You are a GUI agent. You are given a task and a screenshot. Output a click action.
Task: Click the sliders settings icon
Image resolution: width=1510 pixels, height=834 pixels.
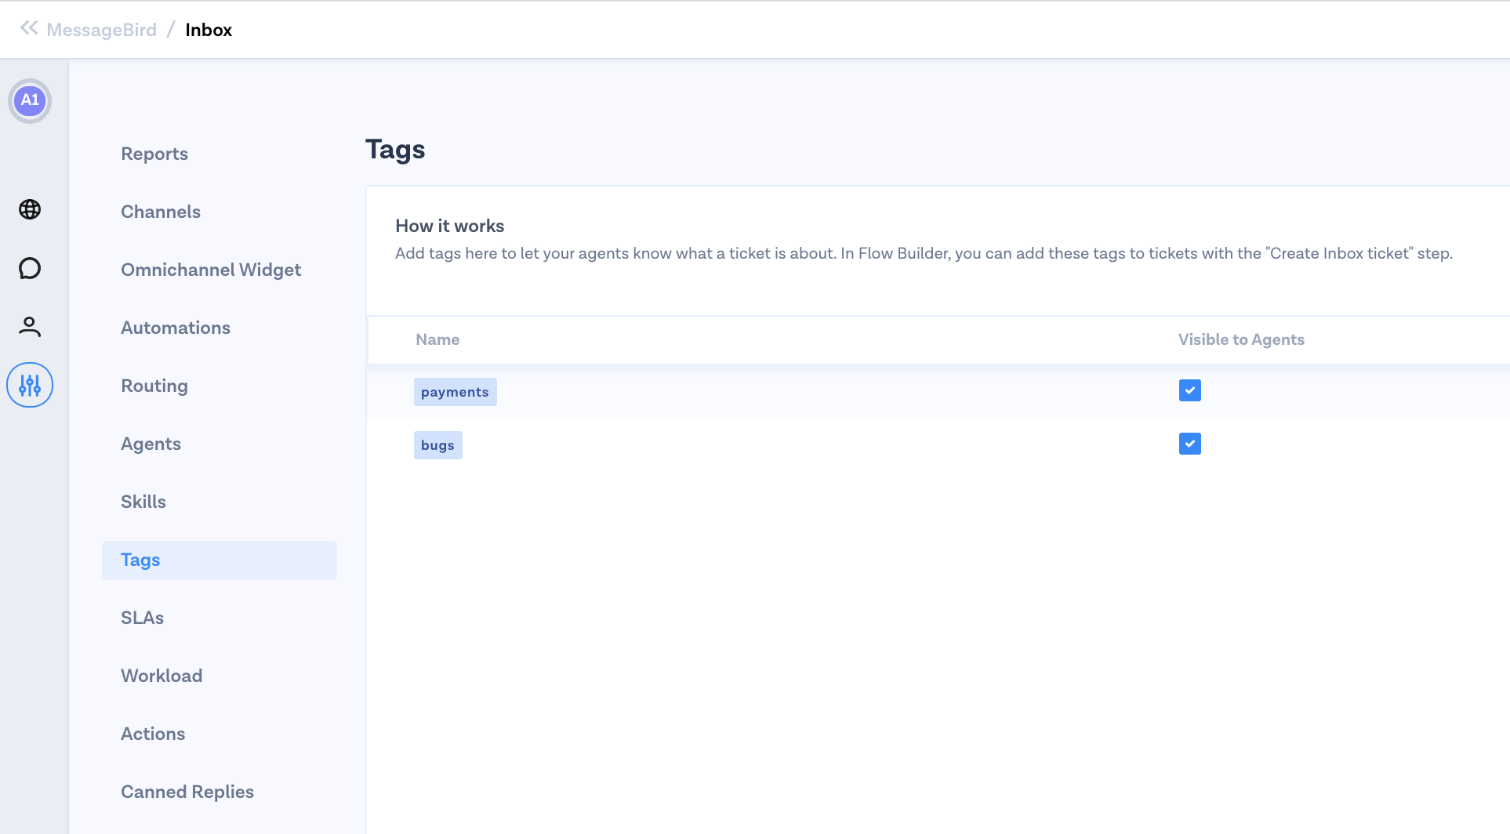pyautogui.click(x=30, y=385)
